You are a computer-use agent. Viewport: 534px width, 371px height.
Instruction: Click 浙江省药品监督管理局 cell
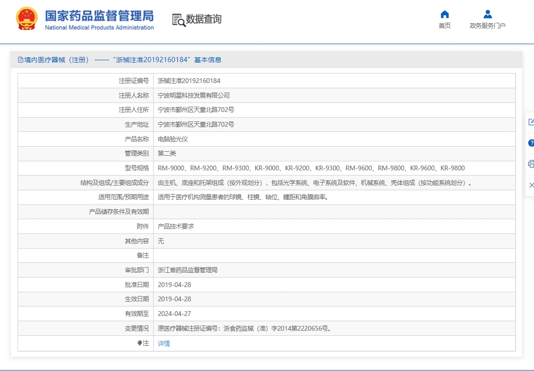click(x=188, y=270)
